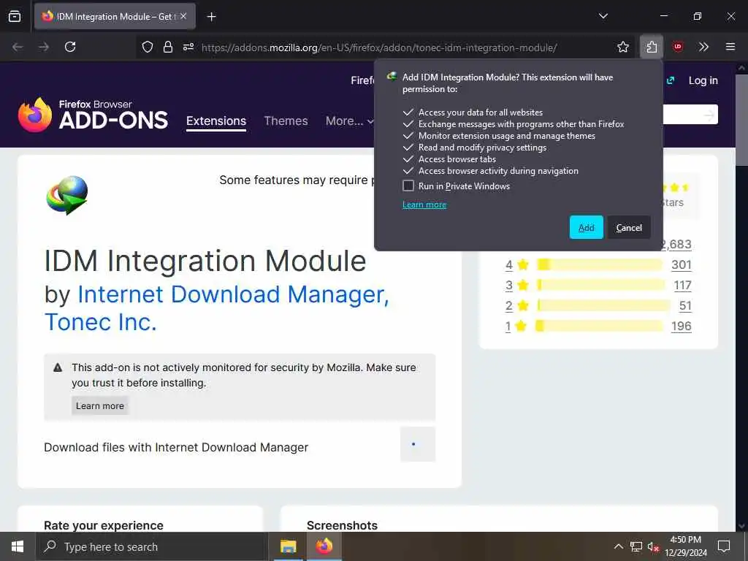This screenshot has height=561, width=748.
Task: Click the Firefox taskbar icon
Action: pos(324,546)
